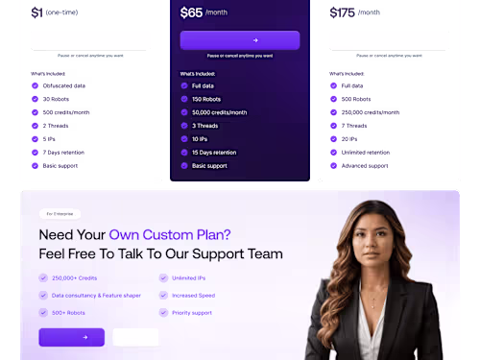Click the blank button under the $175 plan
Screen dimensions: 480x360
point(389,40)
